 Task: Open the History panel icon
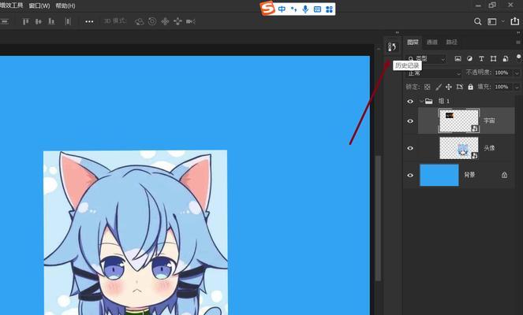[392, 47]
